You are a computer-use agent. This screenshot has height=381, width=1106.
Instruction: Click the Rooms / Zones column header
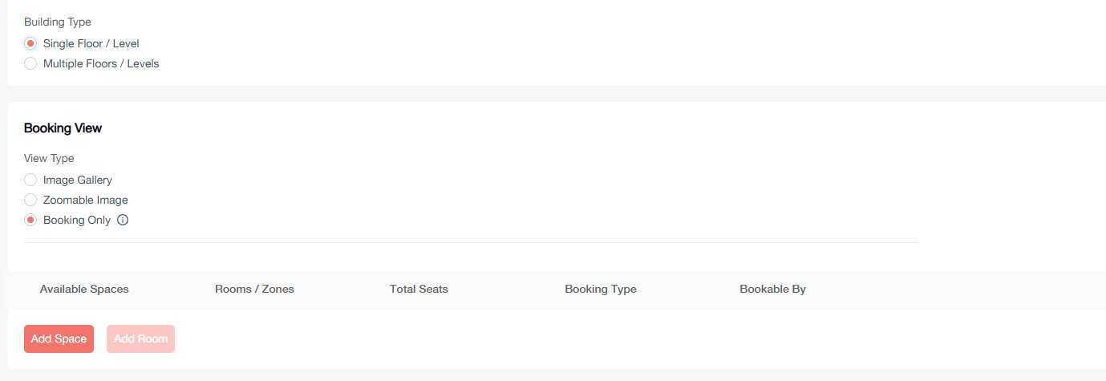point(254,289)
